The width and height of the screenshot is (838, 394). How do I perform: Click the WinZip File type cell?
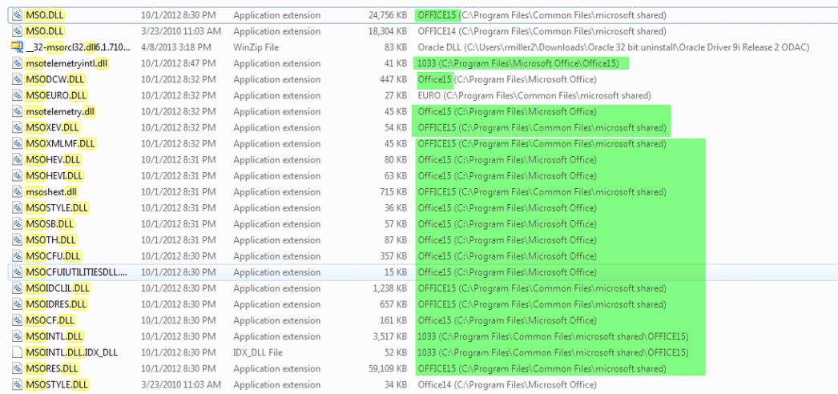click(256, 47)
